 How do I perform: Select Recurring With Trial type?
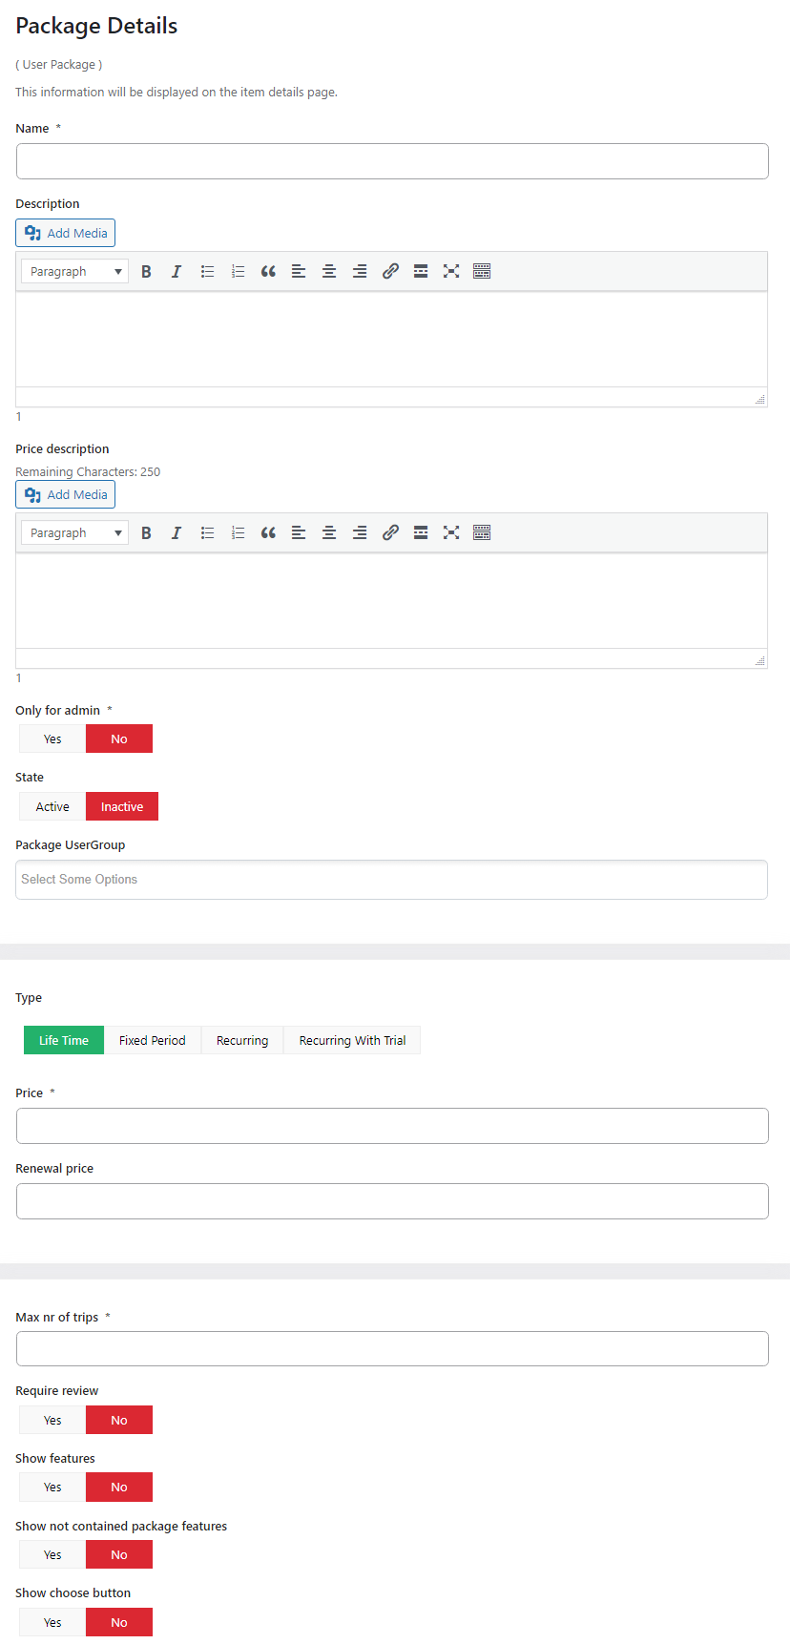[352, 1041]
